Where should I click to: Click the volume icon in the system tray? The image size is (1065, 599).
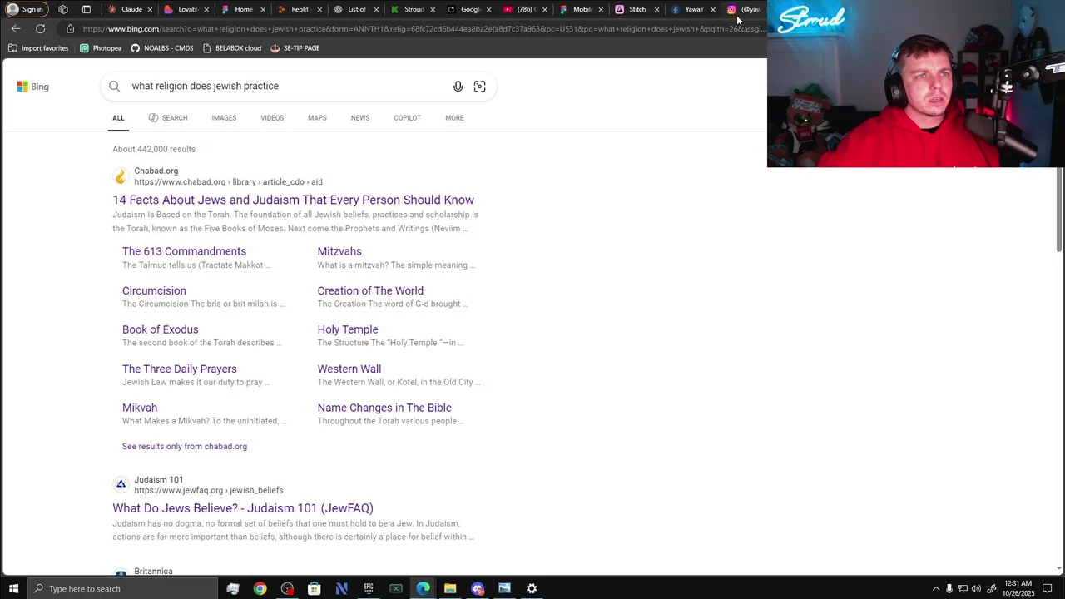[976, 589]
